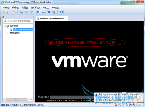The image size is (145, 107).
Task: Open the 视图(V) menu
Action: click(x=25, y=8)
